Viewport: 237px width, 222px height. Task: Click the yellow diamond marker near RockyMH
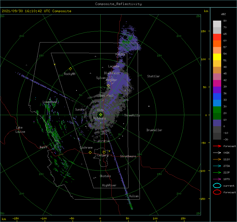tap(70, 69)
